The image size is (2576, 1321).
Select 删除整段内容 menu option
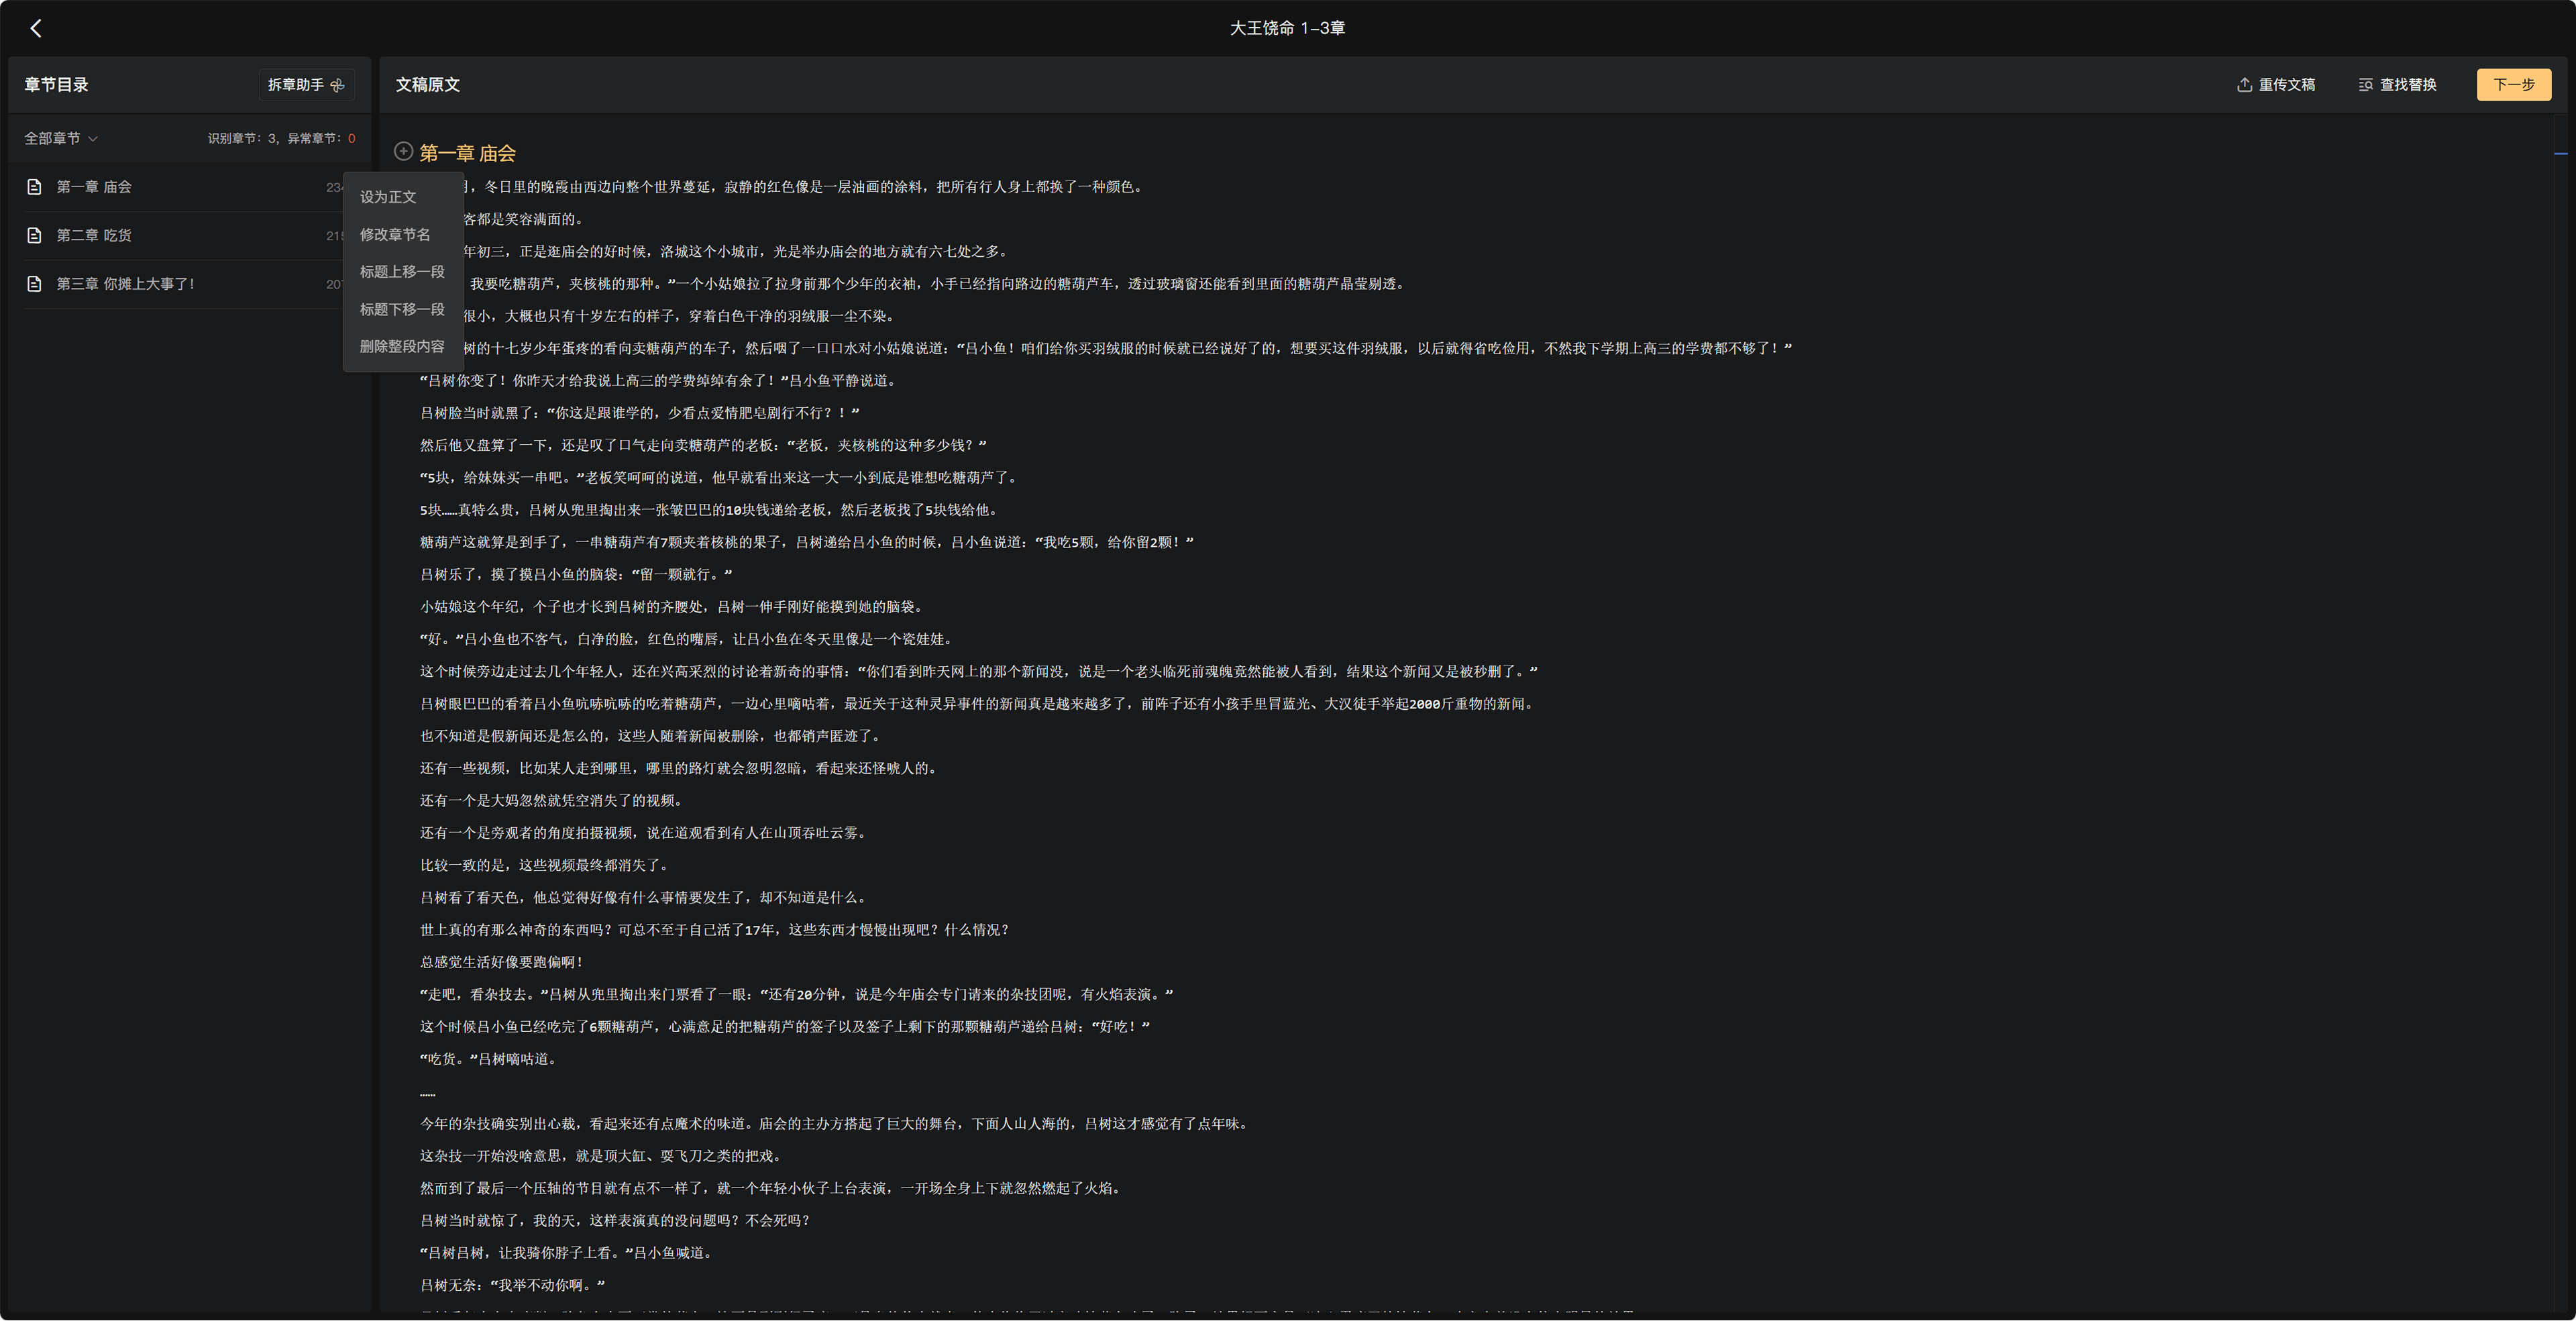pyautogui.click(x=403, y=346)
